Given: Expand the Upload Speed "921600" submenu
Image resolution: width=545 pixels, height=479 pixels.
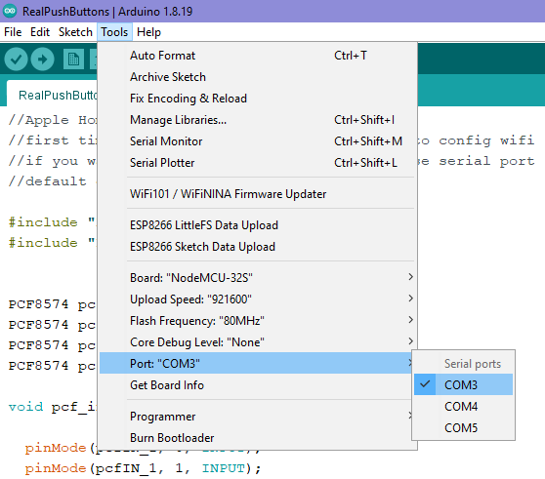Looking at the screenshot, I should (x=256, y=299).
